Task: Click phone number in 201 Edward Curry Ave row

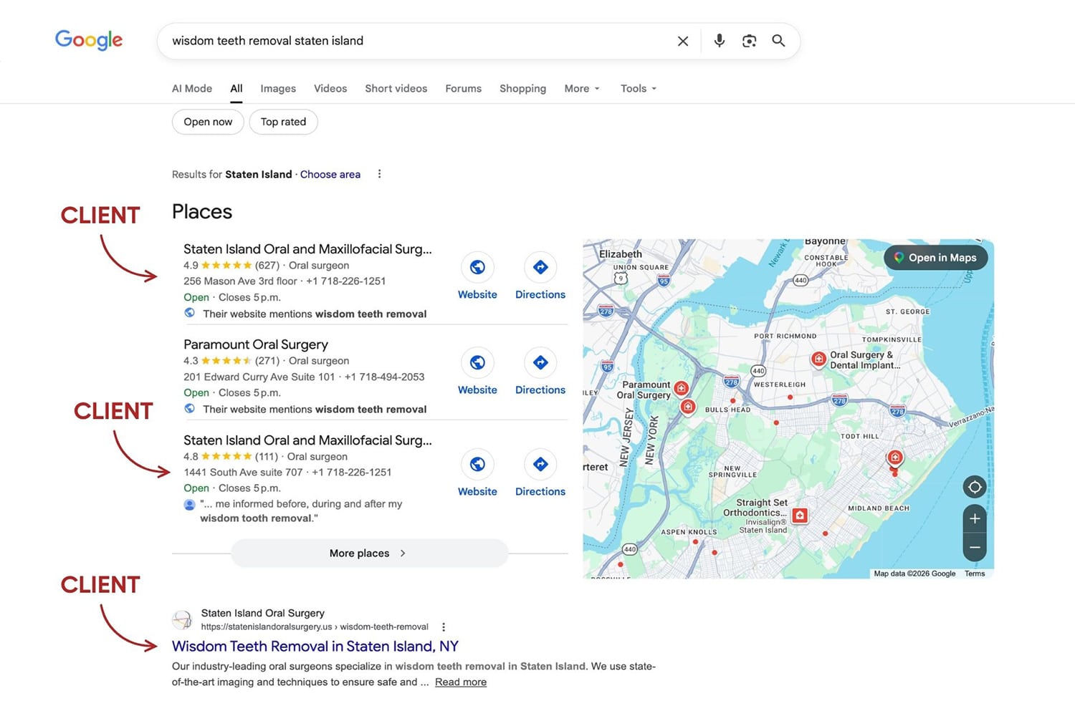Action: 385,377
